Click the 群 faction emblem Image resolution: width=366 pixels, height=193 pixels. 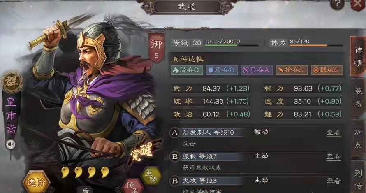point(12,82)
